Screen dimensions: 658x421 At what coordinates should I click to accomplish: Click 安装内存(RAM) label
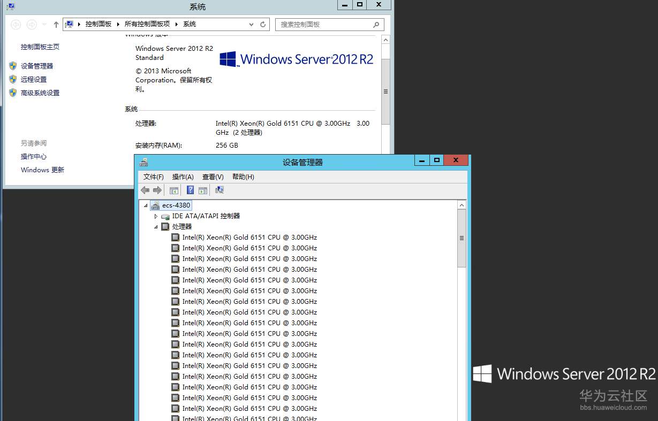(158, 145)
